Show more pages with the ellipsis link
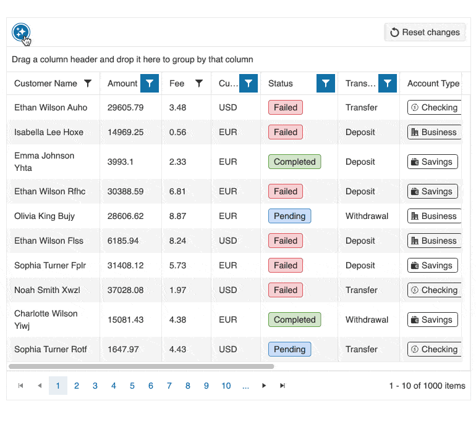Screen dimensions: 476x438 [245, 386]
